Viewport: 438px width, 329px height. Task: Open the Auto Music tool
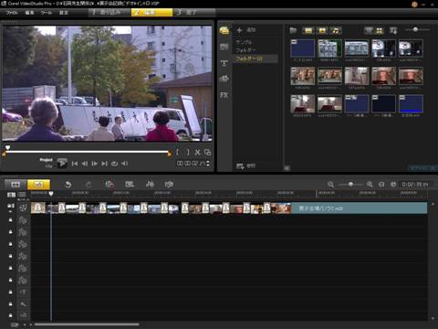pyautogui.click(x=169, y=185)
